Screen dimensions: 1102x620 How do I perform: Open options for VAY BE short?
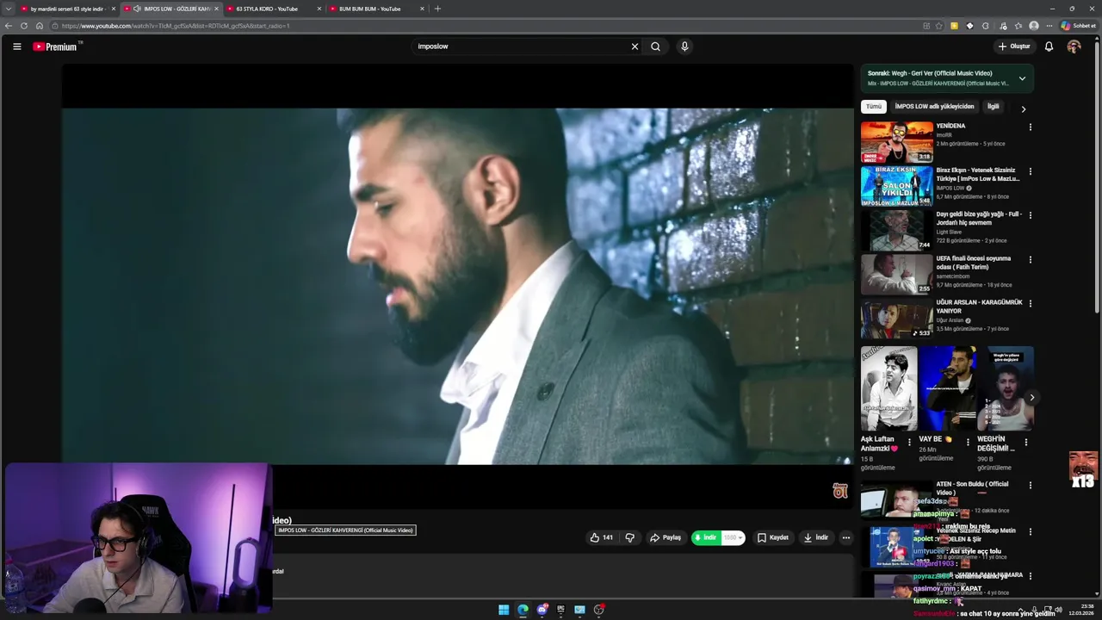tap(968, 443)
